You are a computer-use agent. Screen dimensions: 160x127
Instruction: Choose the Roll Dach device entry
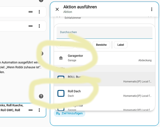click(x=104, y=93)
